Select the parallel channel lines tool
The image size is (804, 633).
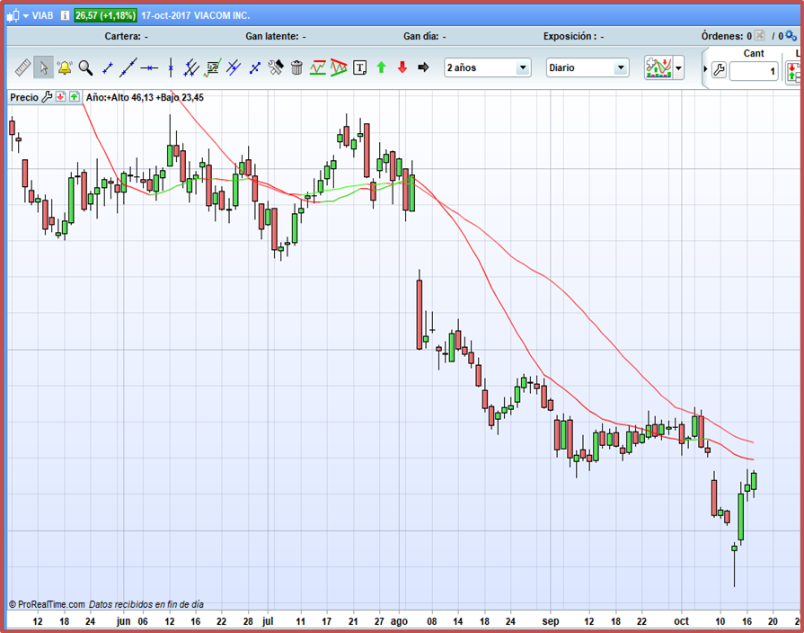coord(191,67)
